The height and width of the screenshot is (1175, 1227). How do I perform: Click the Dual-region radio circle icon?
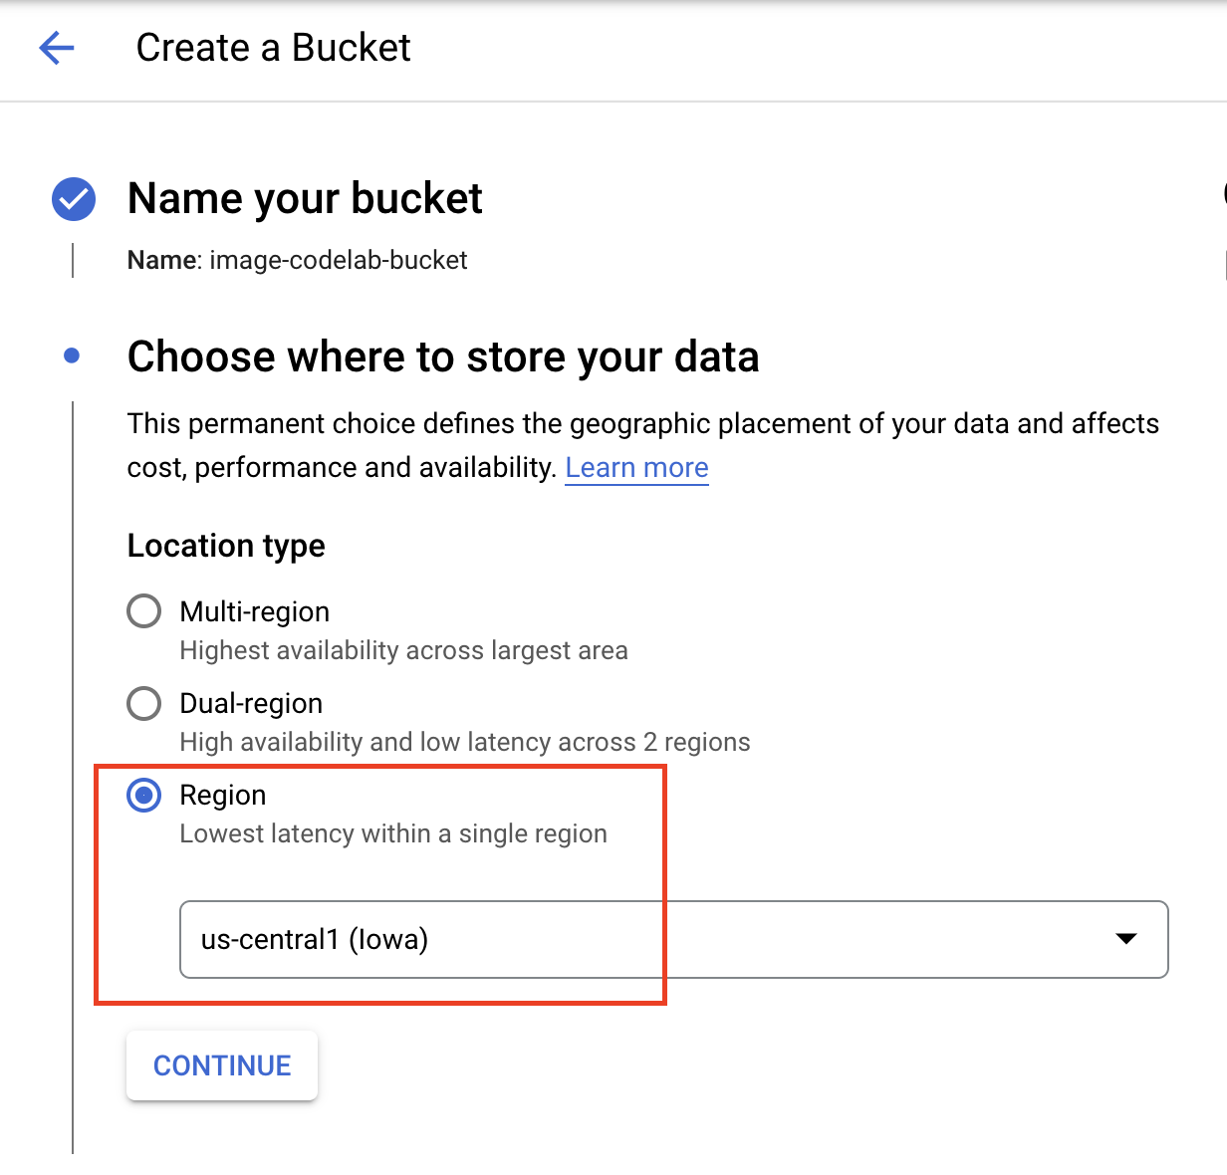[x=144, y=703]
